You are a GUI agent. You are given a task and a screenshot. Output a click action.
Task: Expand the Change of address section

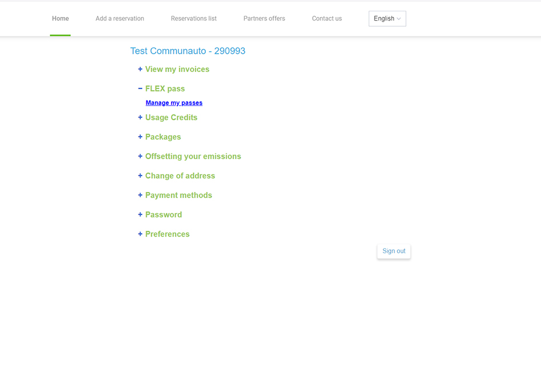(180, 176)
